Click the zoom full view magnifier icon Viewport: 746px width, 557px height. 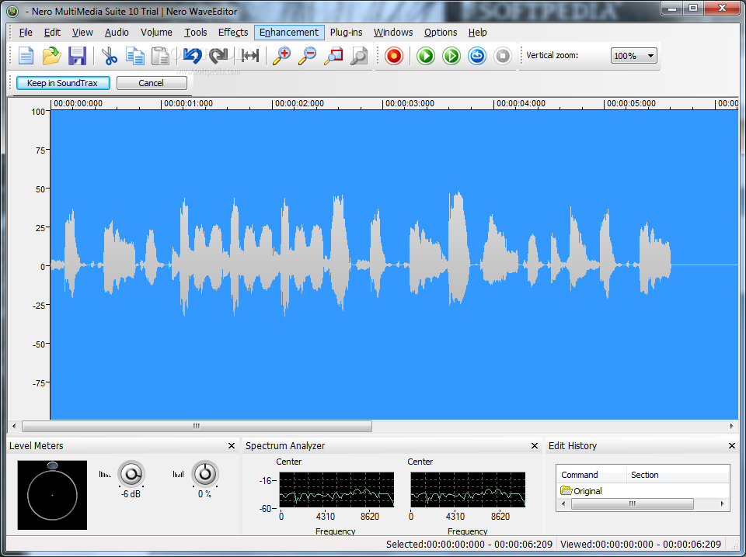(x=359, y=56)
